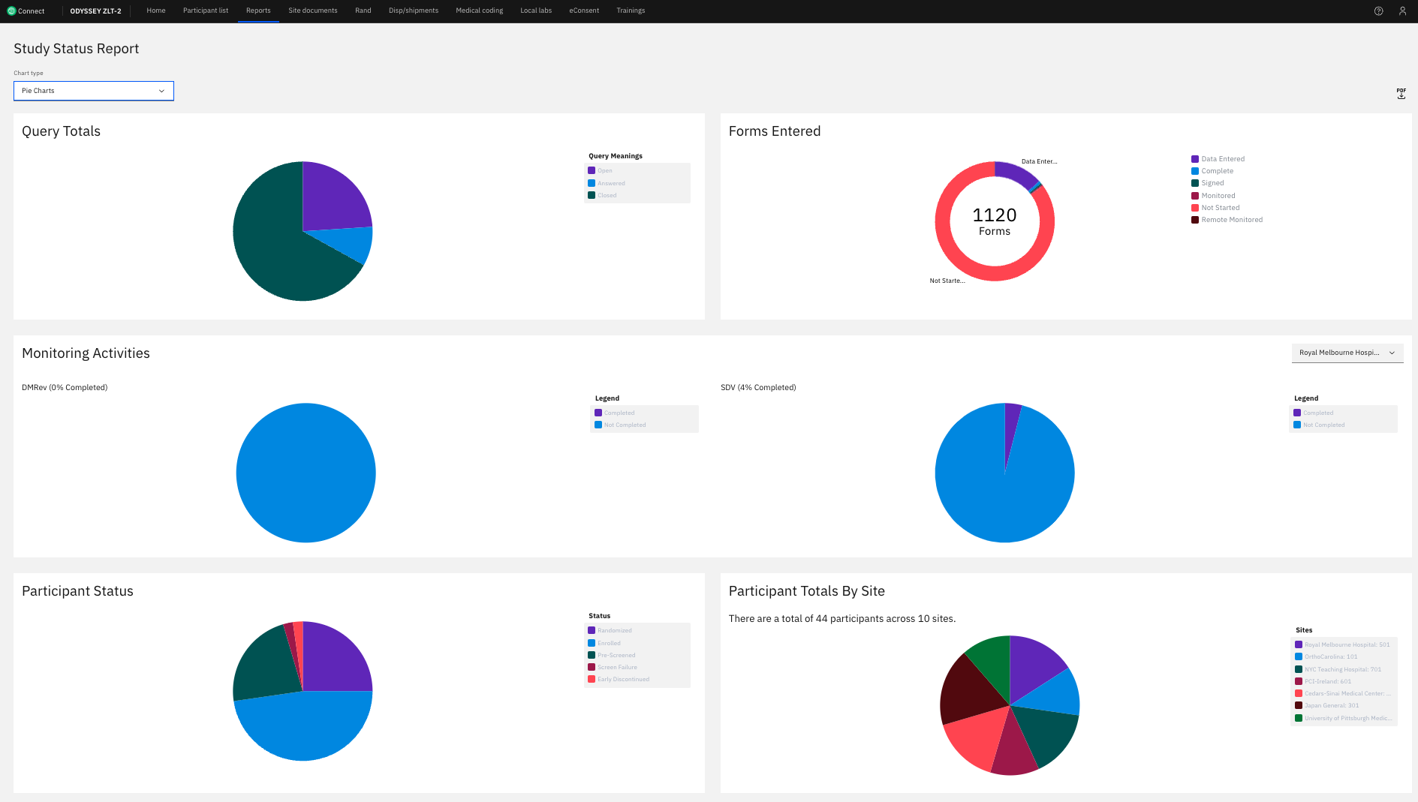Open the Royal Melbourne Hospital site dropdown

[1347, 353]
